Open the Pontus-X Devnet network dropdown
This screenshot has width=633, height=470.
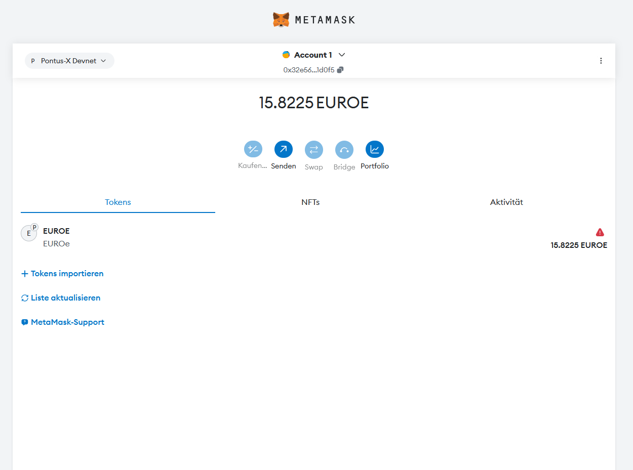click(69, 60)
